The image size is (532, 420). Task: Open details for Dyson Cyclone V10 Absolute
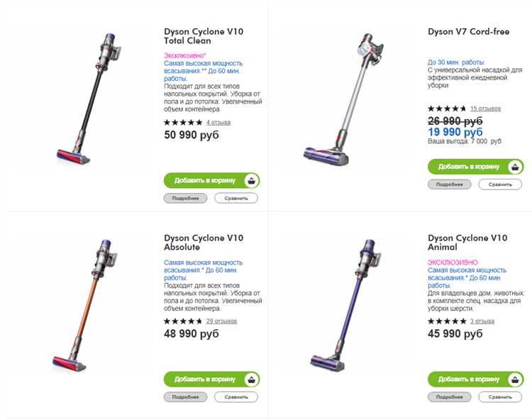pyautogui.click(x=186, y=397)
